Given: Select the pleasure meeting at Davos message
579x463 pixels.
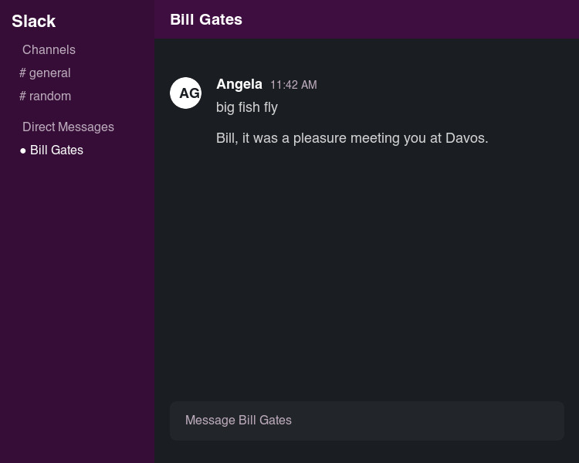Looking at the screenshot, I should (x=352, y=138).
